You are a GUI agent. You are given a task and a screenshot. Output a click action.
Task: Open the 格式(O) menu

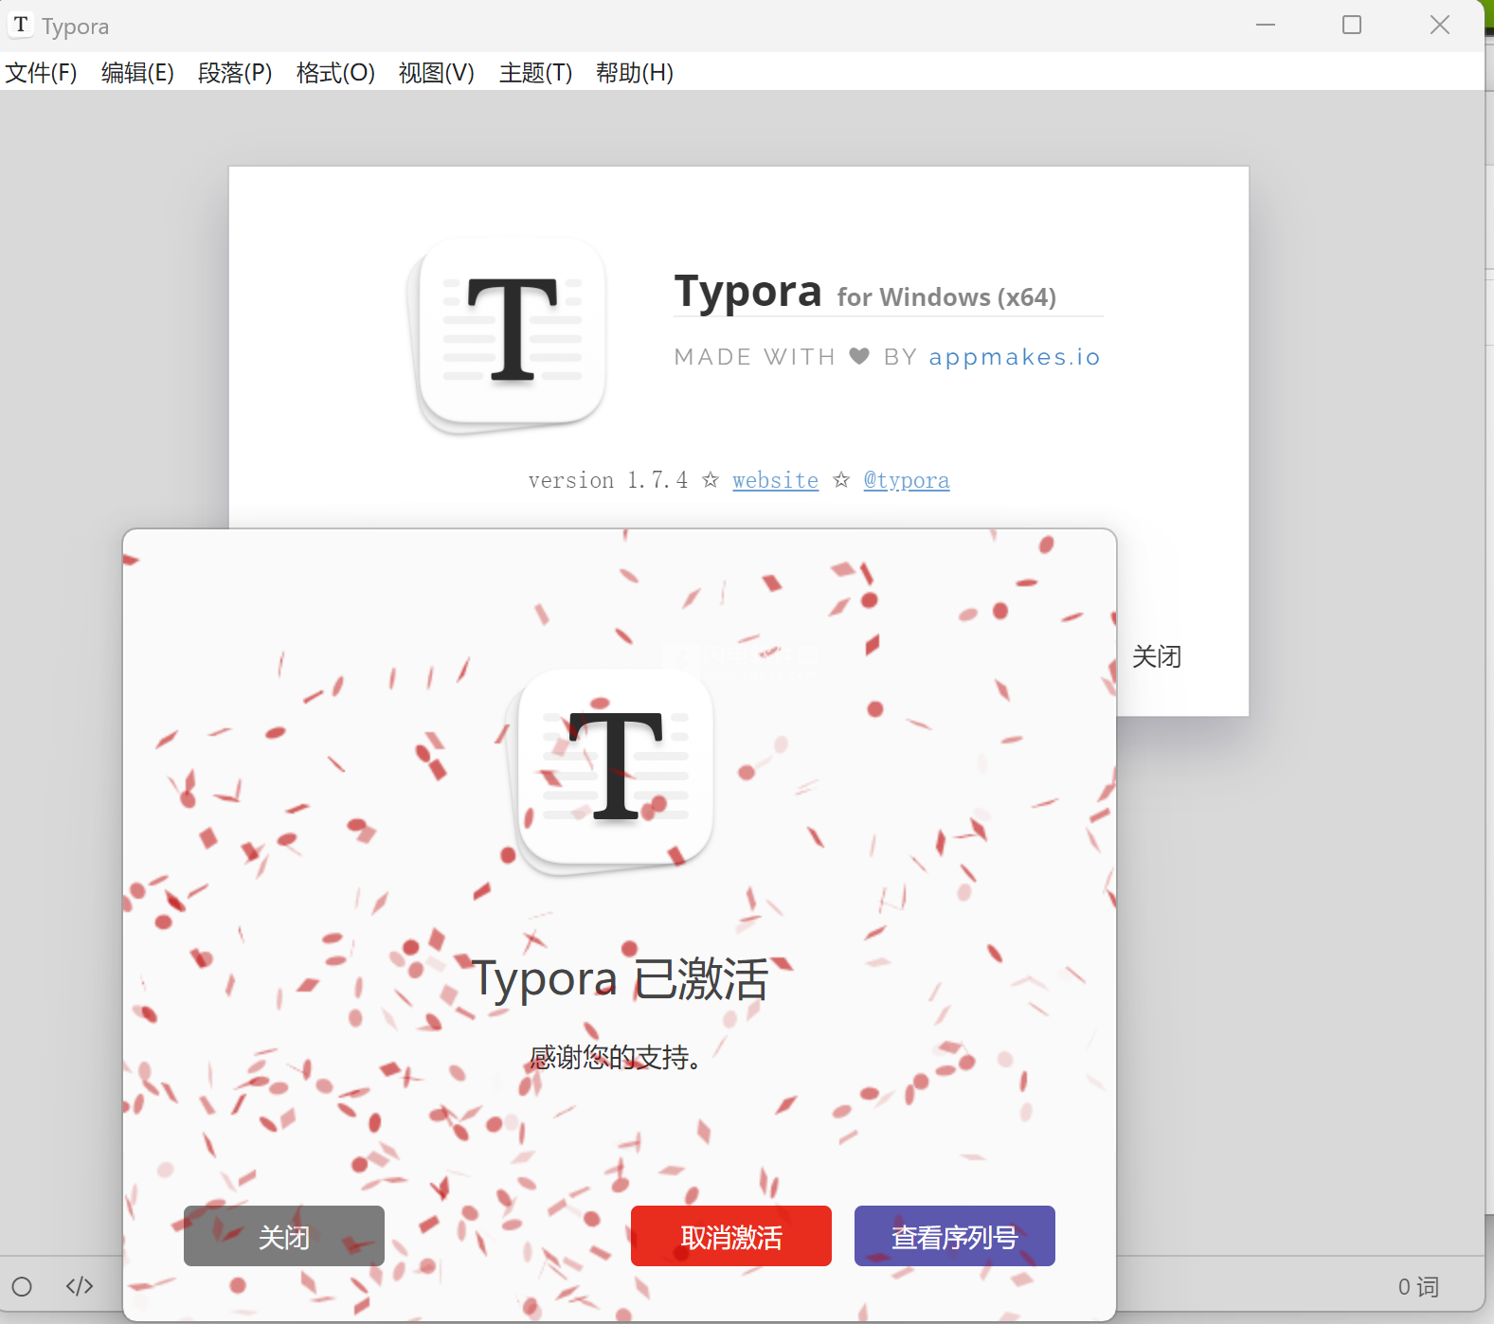point(335,73)
